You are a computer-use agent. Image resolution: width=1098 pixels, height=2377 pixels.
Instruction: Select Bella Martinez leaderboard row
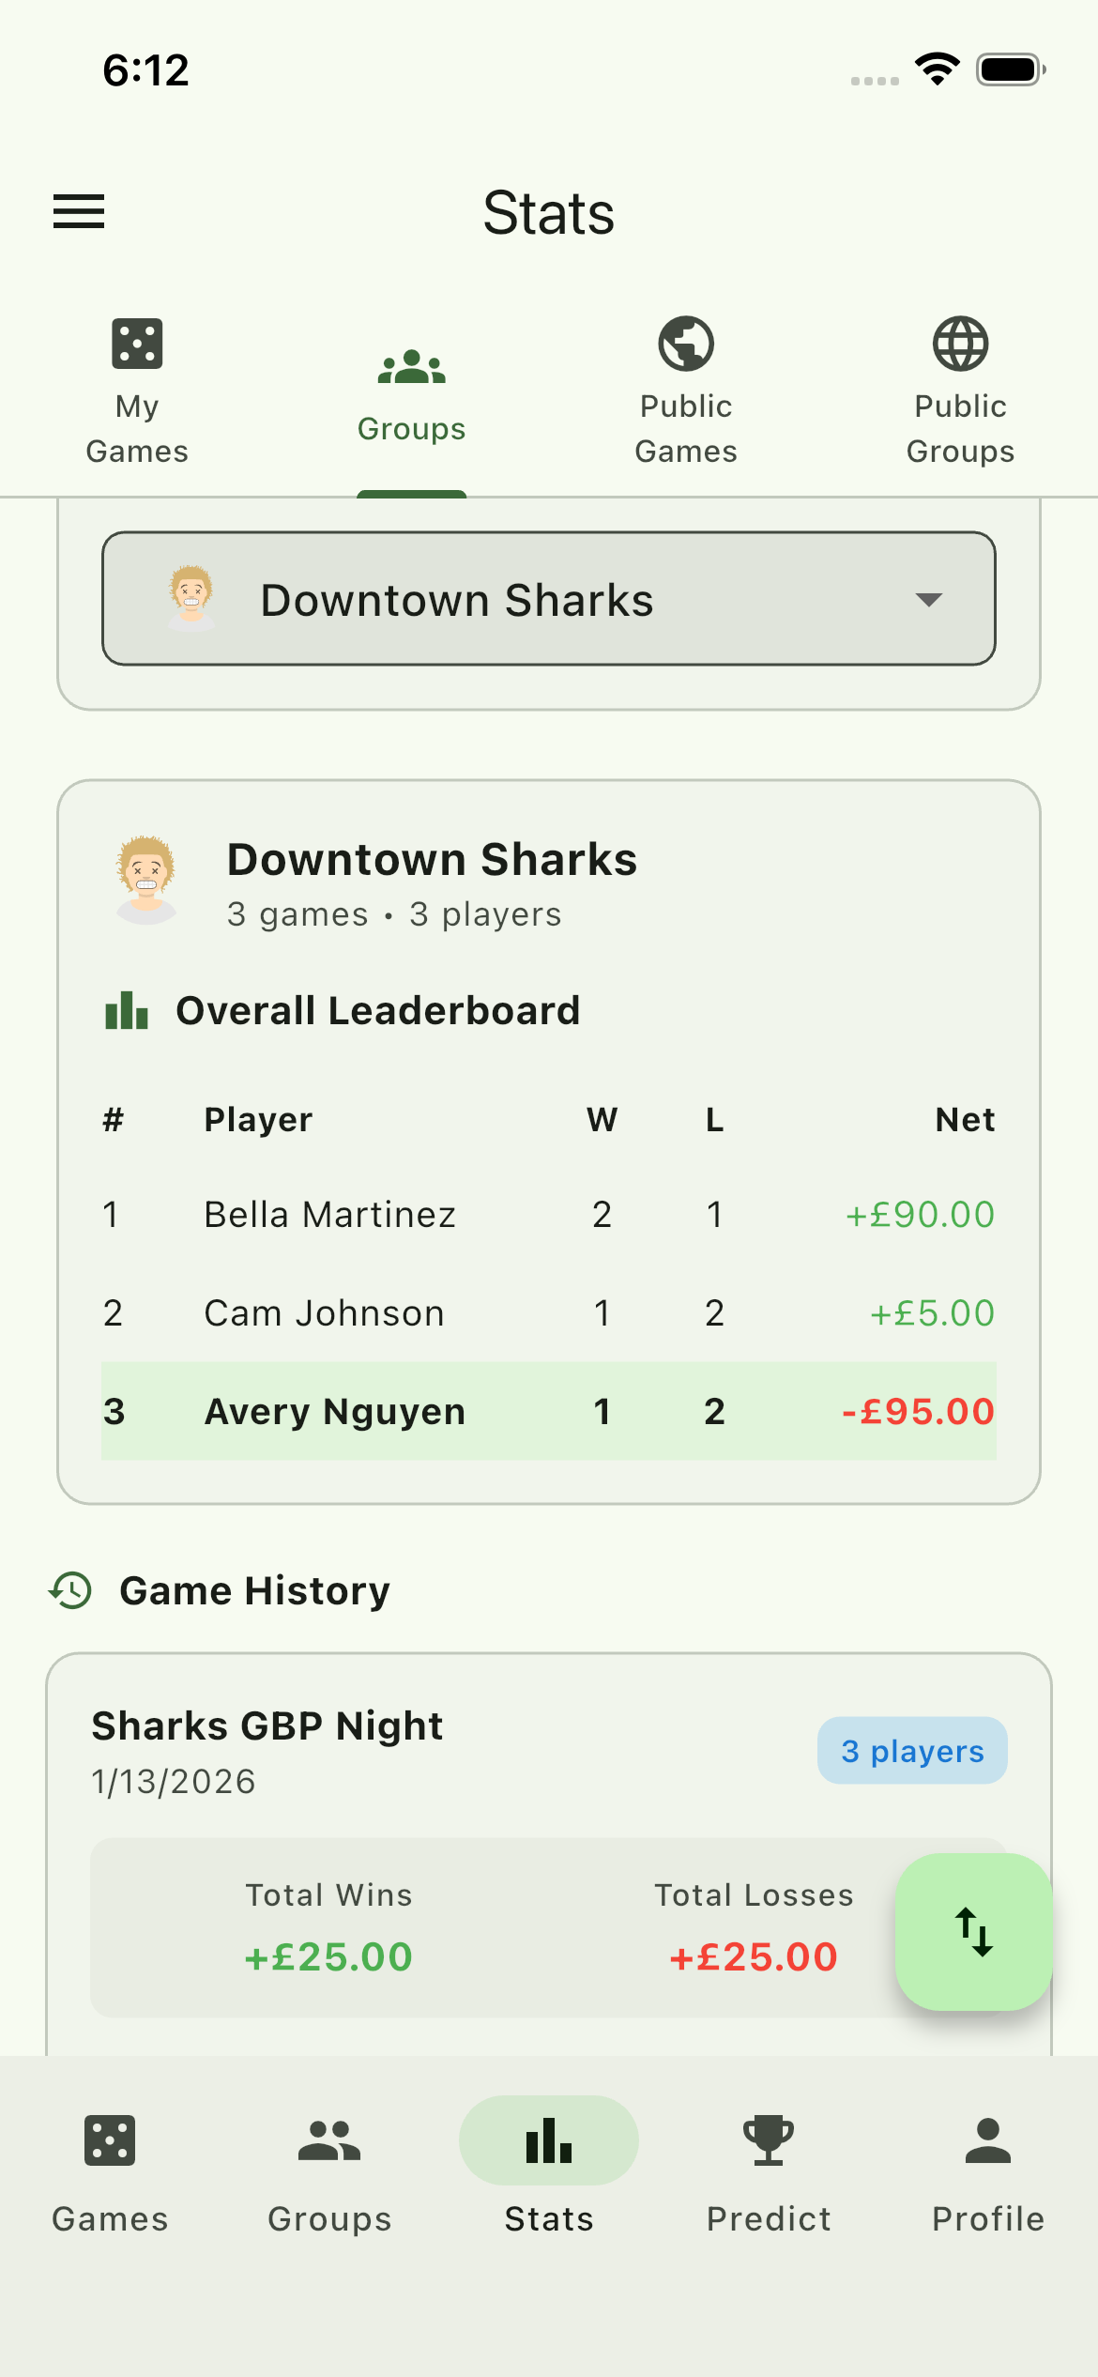(x=548, y=1215)
